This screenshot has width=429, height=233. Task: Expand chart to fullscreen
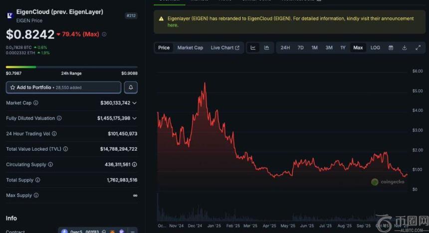point(418,48)
